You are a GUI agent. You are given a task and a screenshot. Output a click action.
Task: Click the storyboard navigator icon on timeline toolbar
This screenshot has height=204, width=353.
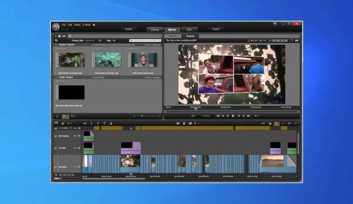pyautogui.click(x=56, y=123)
